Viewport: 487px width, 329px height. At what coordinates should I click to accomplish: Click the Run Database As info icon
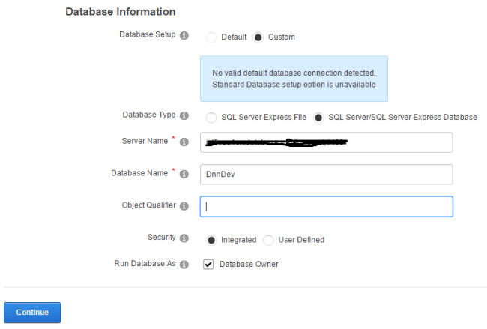point(184,264)
